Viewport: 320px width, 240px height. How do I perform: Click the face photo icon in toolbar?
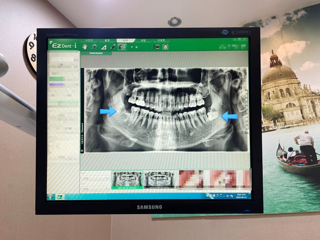point(165,47)
